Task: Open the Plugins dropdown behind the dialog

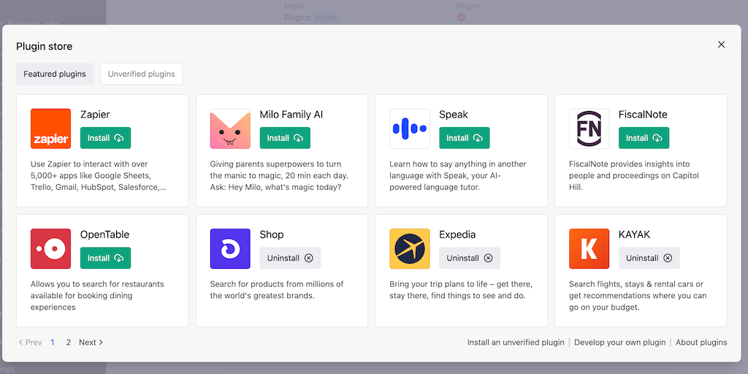Action: (x=533, y=12)
